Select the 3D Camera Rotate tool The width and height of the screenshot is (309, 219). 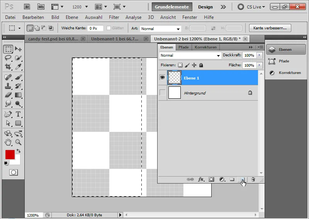click(18, 133)
